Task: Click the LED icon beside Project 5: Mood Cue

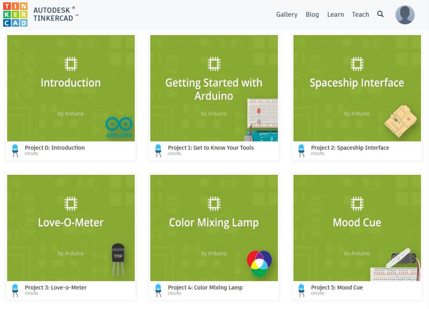Action: pyautogui.click(x=302, y=290)
